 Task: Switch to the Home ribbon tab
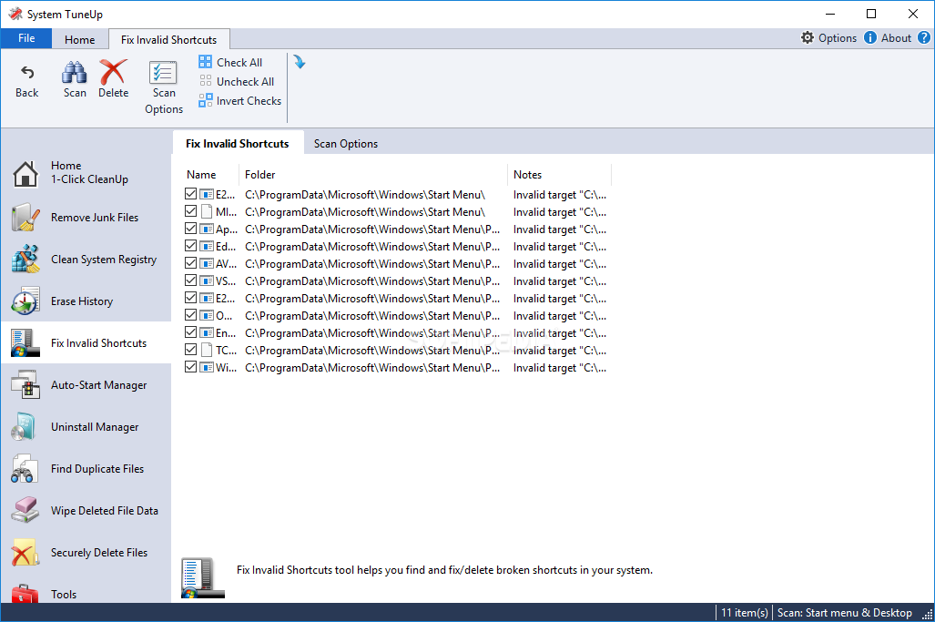point(79,39)
